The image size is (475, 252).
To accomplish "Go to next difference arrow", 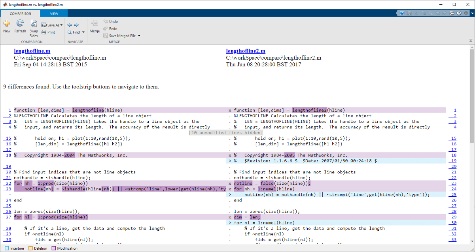I will (x=76, y=25).
